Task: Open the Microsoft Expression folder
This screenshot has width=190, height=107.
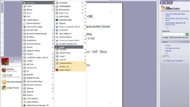Action: [x=38, y=85]
